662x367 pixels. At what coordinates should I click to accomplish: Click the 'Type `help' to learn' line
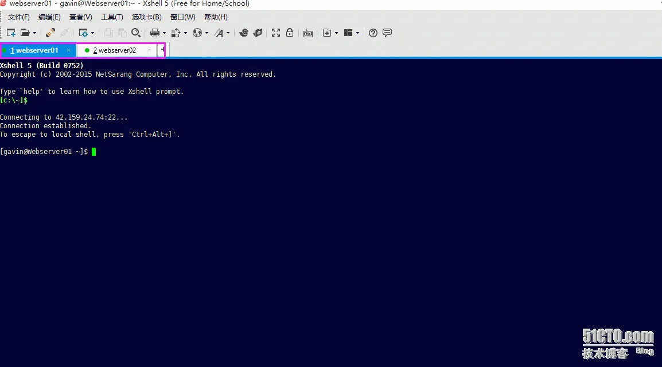(92, 92)
